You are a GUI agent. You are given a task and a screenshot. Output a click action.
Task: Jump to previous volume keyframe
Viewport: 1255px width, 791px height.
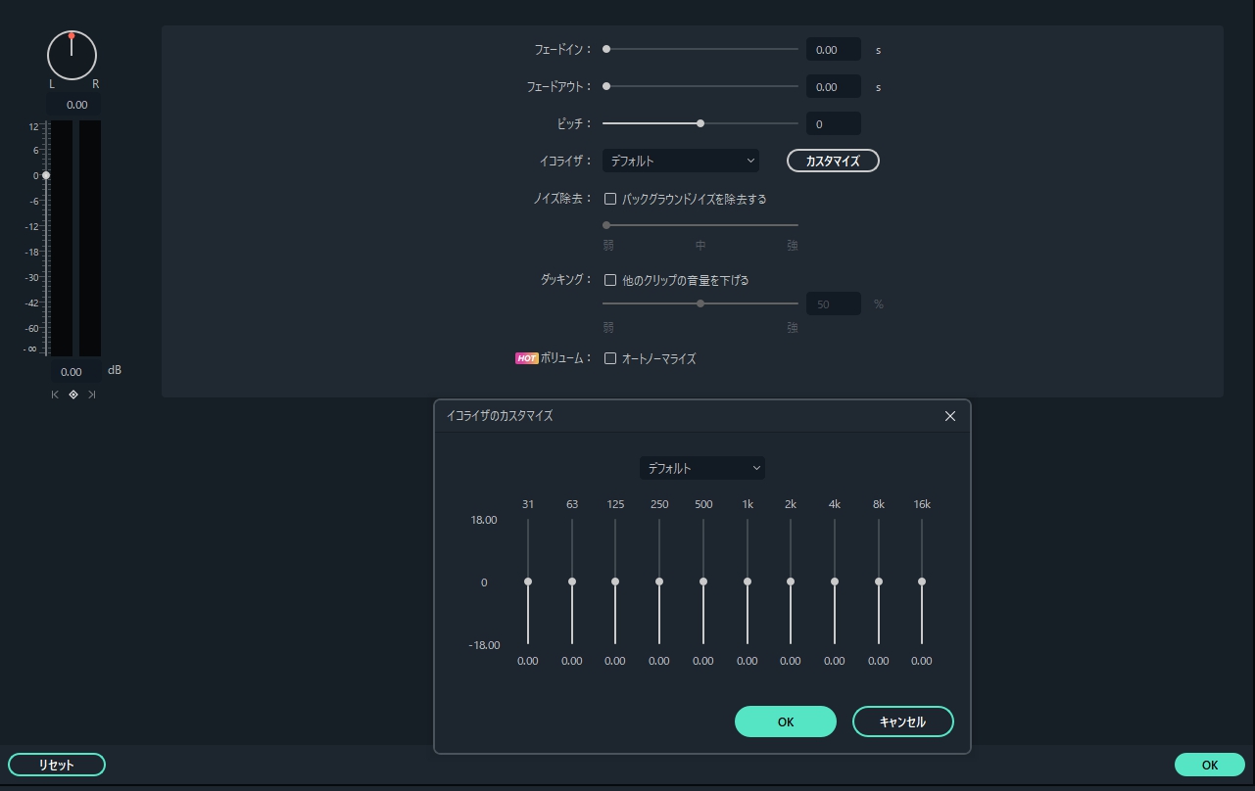point(55,395)
